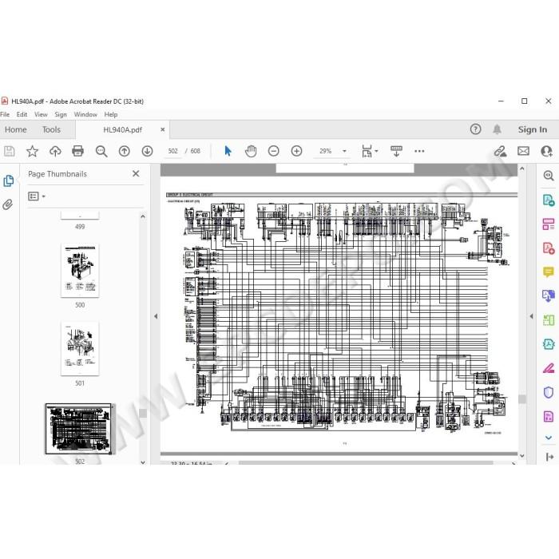Click the Sign In button

(x=533, y=129)
